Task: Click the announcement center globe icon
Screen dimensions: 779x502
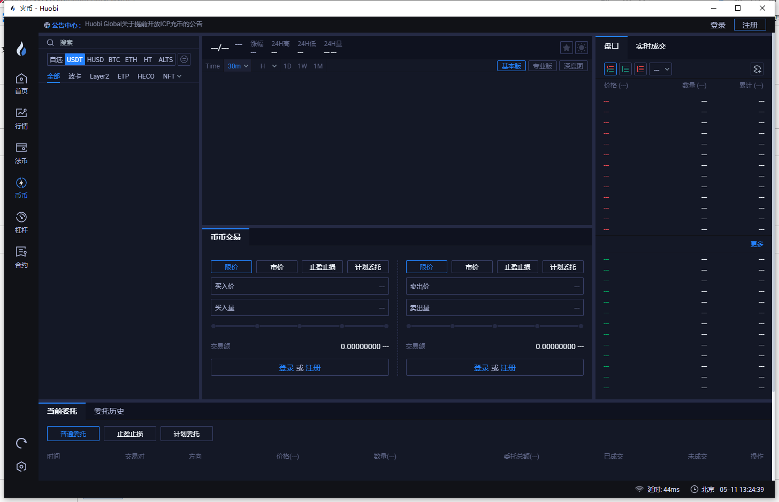Action: (47, 25)
